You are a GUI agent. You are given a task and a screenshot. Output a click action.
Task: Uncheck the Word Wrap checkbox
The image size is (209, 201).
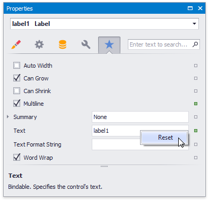16,158
